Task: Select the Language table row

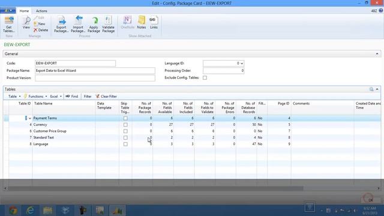Action: pos(192,144)
